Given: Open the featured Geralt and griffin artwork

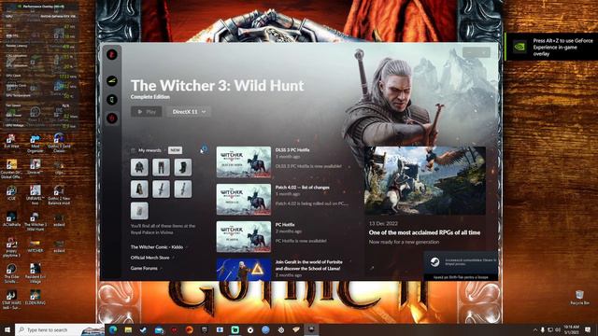Looking at the screenshot, I should 425,180.
